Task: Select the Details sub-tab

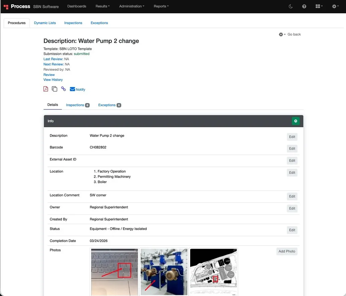Action: pyautogui.click(x=52, y=105)
